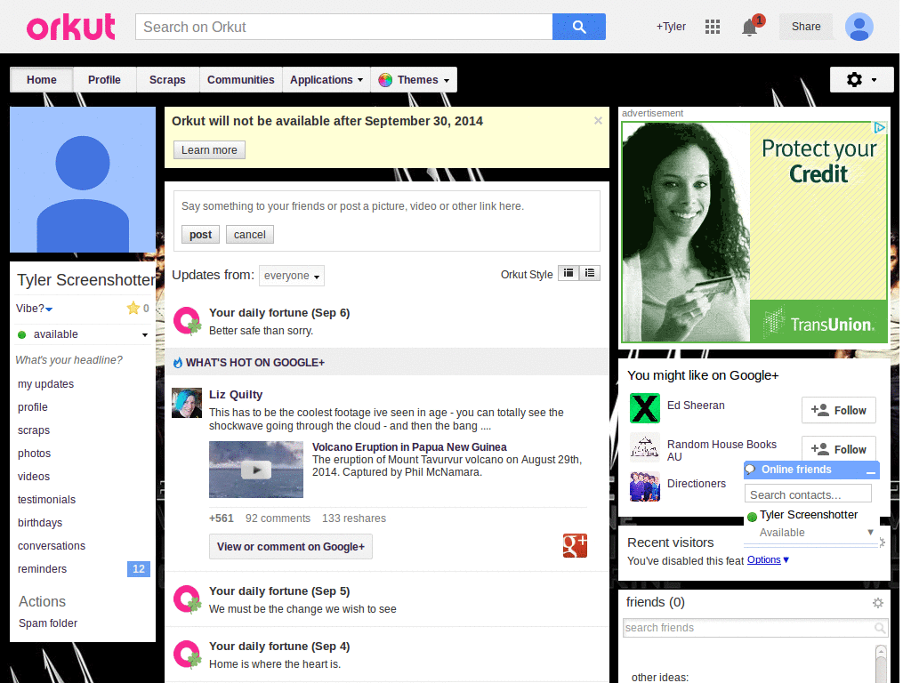Switch to the detailed list view icon
The image size is (911, 683).
pyautogui.click(x=590, y=273)
